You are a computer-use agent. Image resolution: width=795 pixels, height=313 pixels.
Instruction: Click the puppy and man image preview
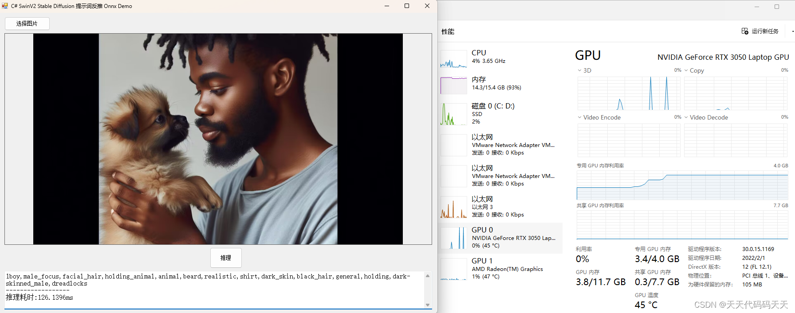(x=218, y=139)
